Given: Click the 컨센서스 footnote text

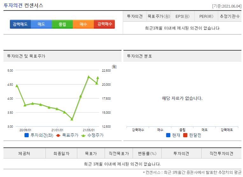Looking at the screenshot, I should [192, 172].
